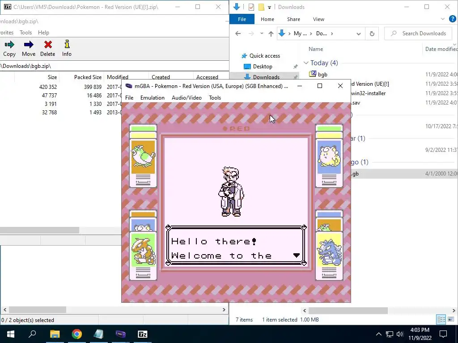Open the Emulation menu in mGBA
Image resolution: width=458 pixels, height=343 pixels.
(153, 98)
